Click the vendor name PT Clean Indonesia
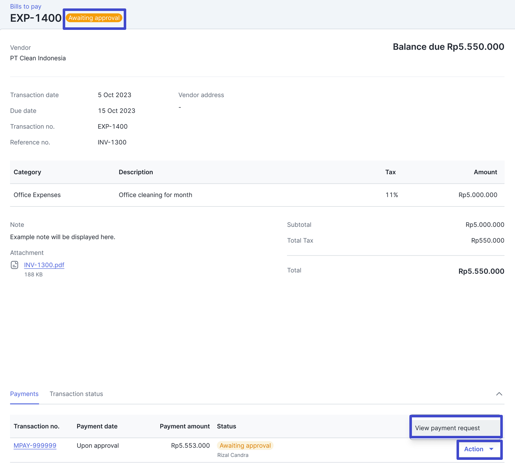The width and height of the screenshot is (515, 467). pyautogui.click(x=38, y=58)
